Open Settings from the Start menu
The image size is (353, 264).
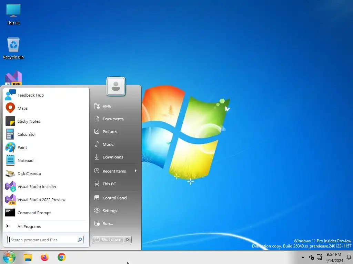(115, 211)
